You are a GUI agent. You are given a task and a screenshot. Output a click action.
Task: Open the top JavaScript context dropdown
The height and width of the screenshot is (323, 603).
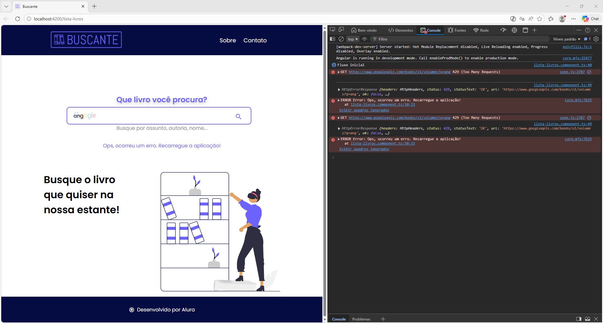(353, 39)
